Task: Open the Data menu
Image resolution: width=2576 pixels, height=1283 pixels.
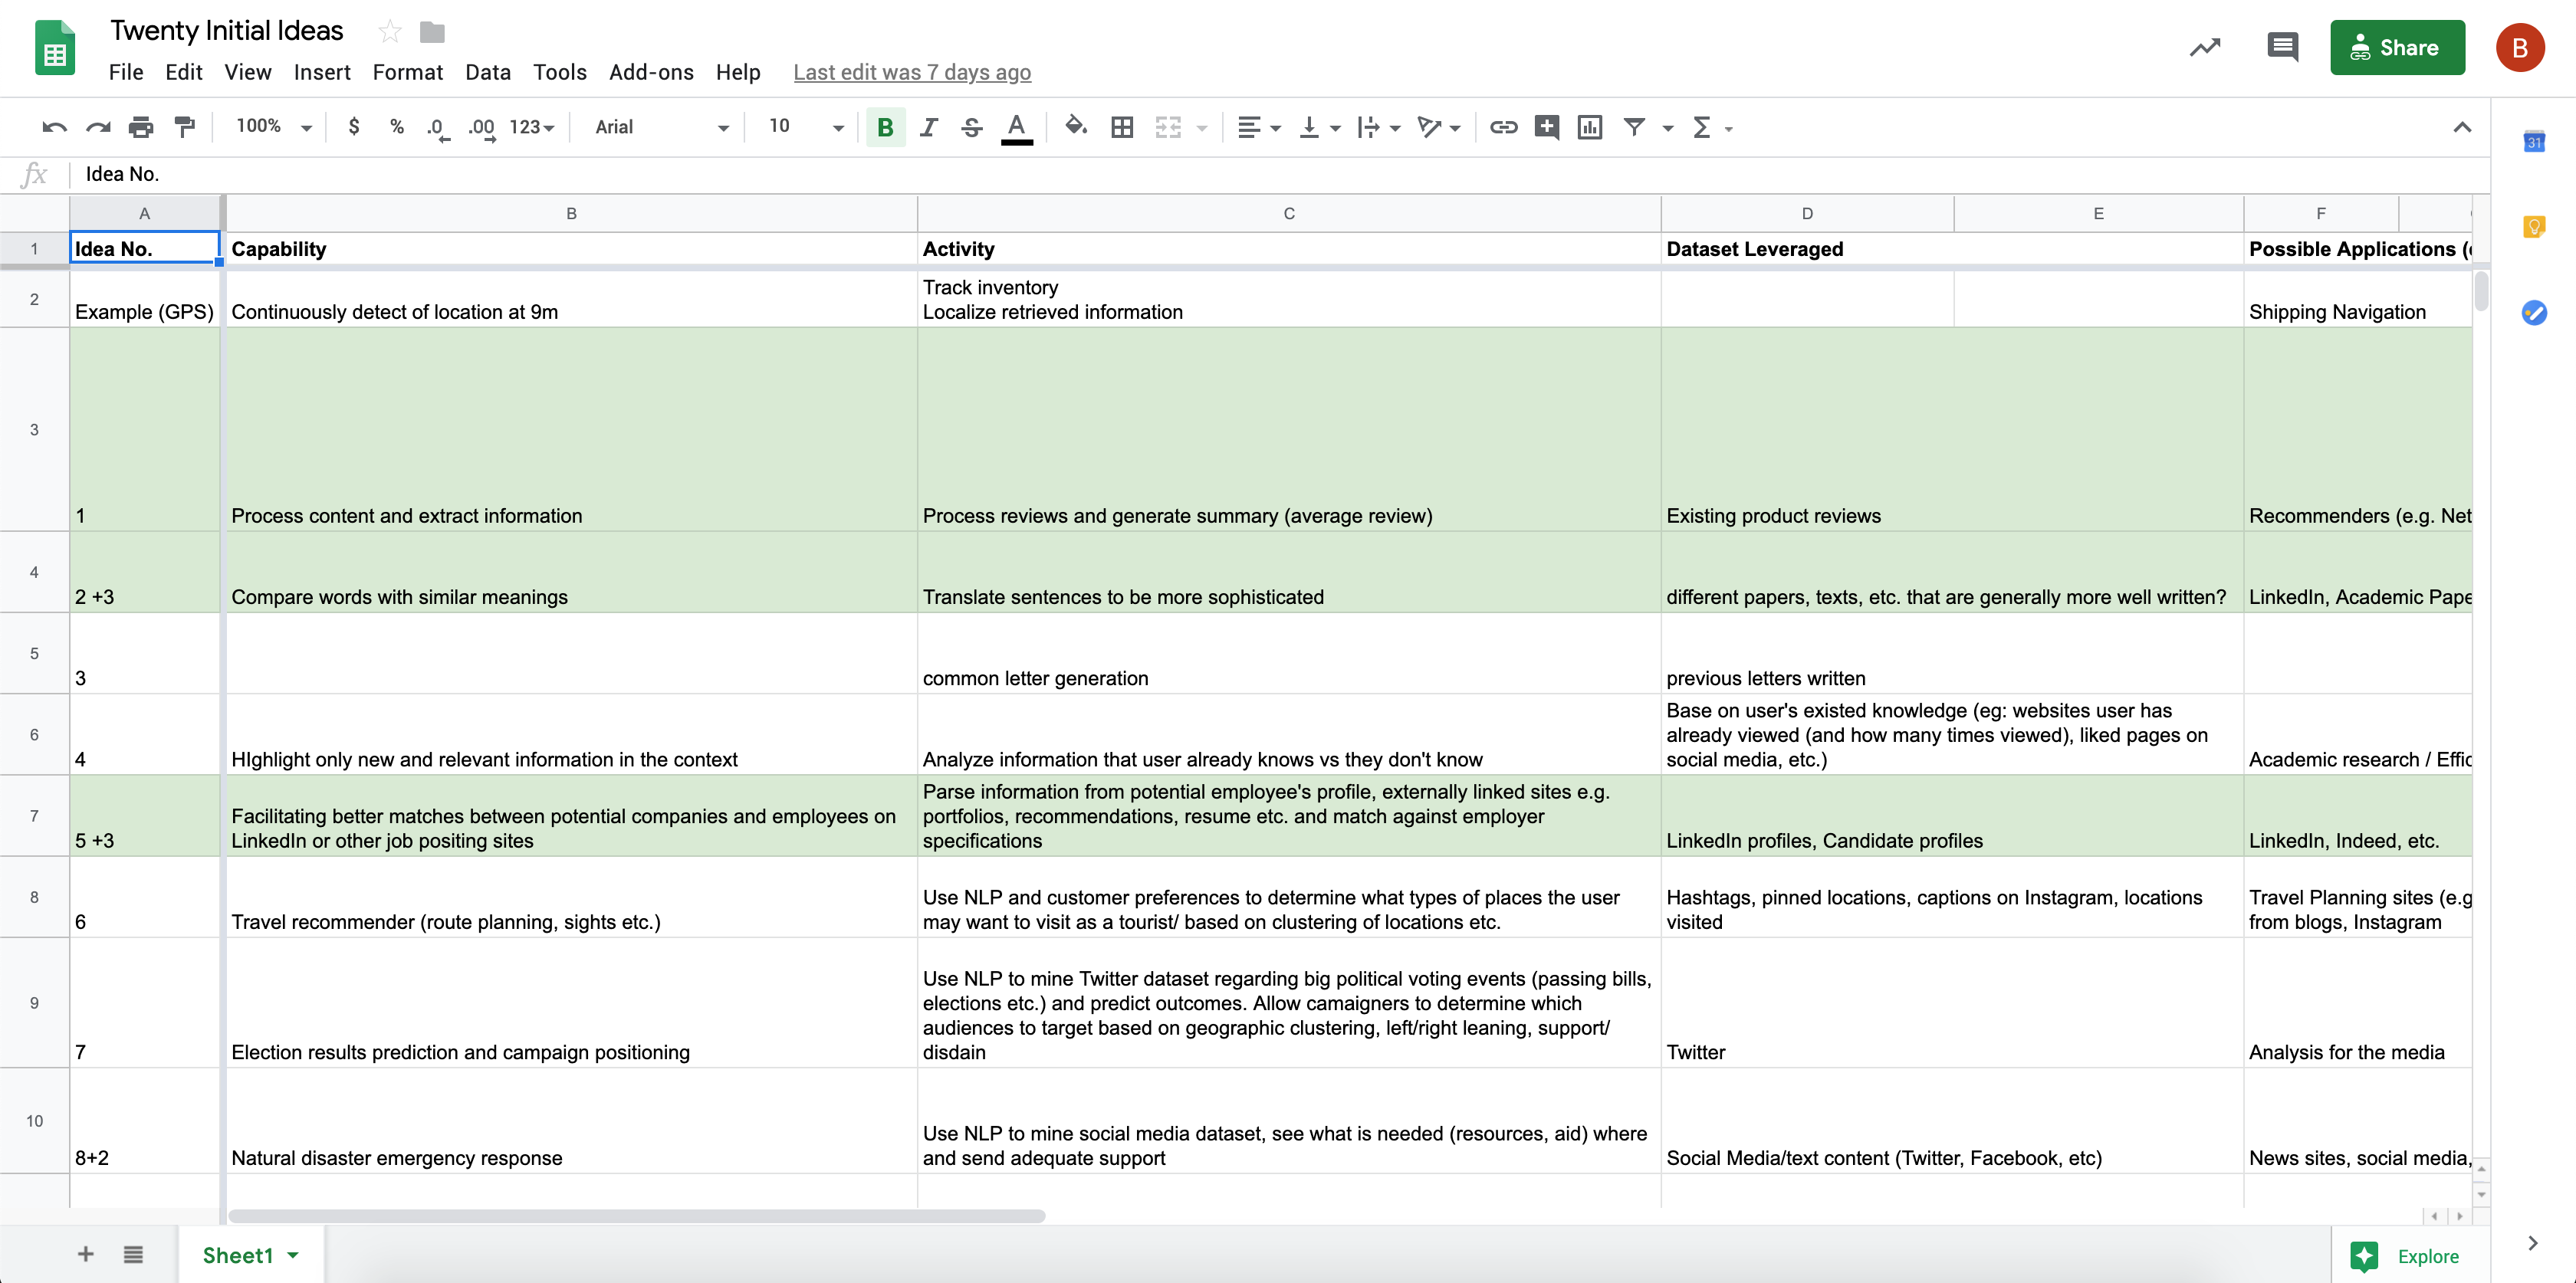Action: [488, 72]
